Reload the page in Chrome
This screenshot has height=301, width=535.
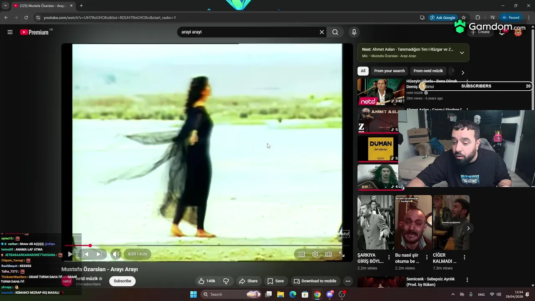[x=26, y=18]
